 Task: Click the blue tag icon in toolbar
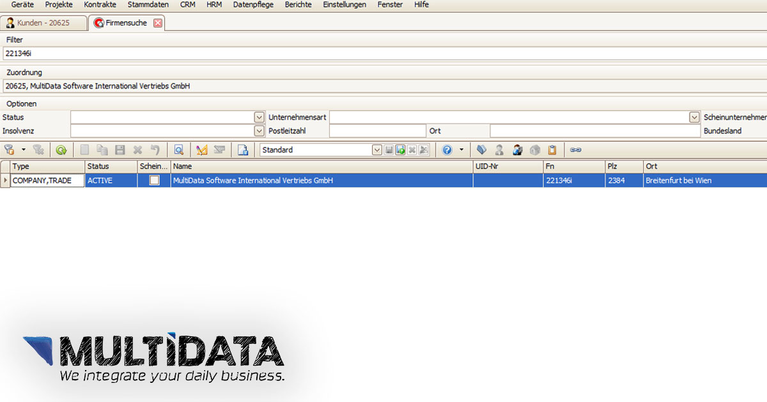481,150
